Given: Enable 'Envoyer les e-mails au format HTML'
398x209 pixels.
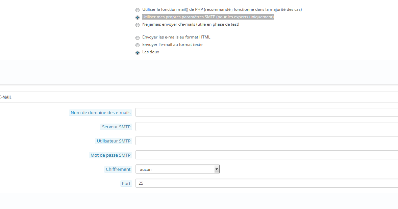Looking at the screenshot, I should click(137, 38).
